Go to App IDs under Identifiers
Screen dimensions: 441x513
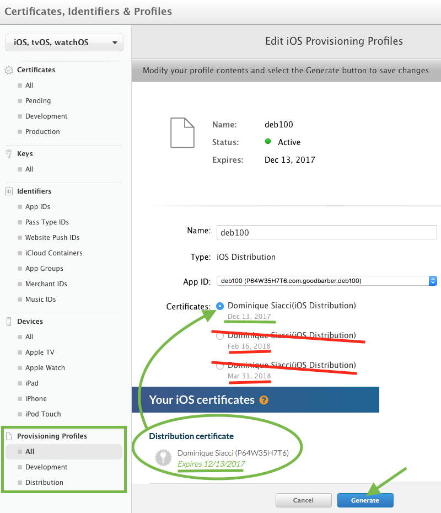click(37, 207)
